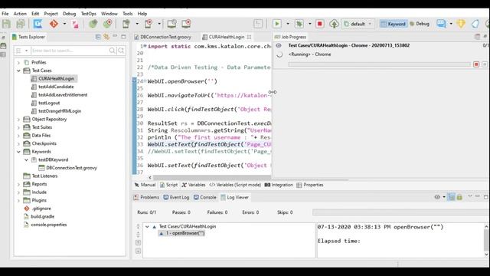The image size is (490, 276).
Task: Stop execution with the red stop toolbar button
Action: pyautogui.click(x=320, y=24)
